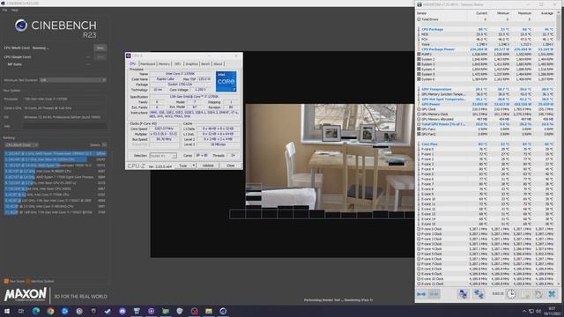Select the Total Errors row in HWiNFO
This screenshot has height=317, width=564.
click(486, 19)
